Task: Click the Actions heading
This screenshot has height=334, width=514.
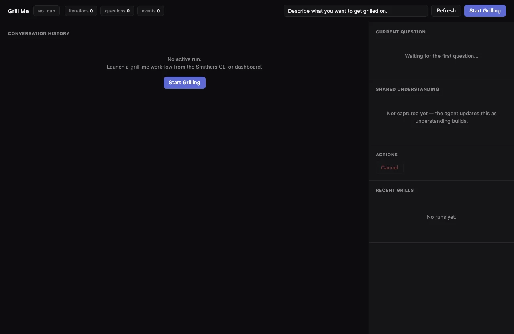Action: tap(387, 155)
